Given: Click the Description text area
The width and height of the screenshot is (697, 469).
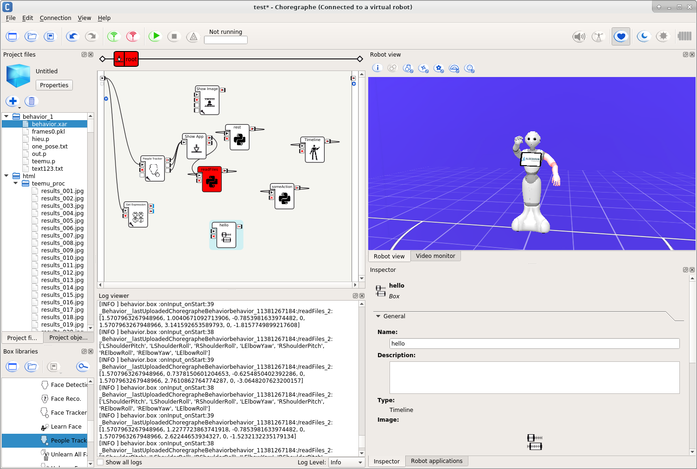Looking at the screenshot, I should coord(535,377).
